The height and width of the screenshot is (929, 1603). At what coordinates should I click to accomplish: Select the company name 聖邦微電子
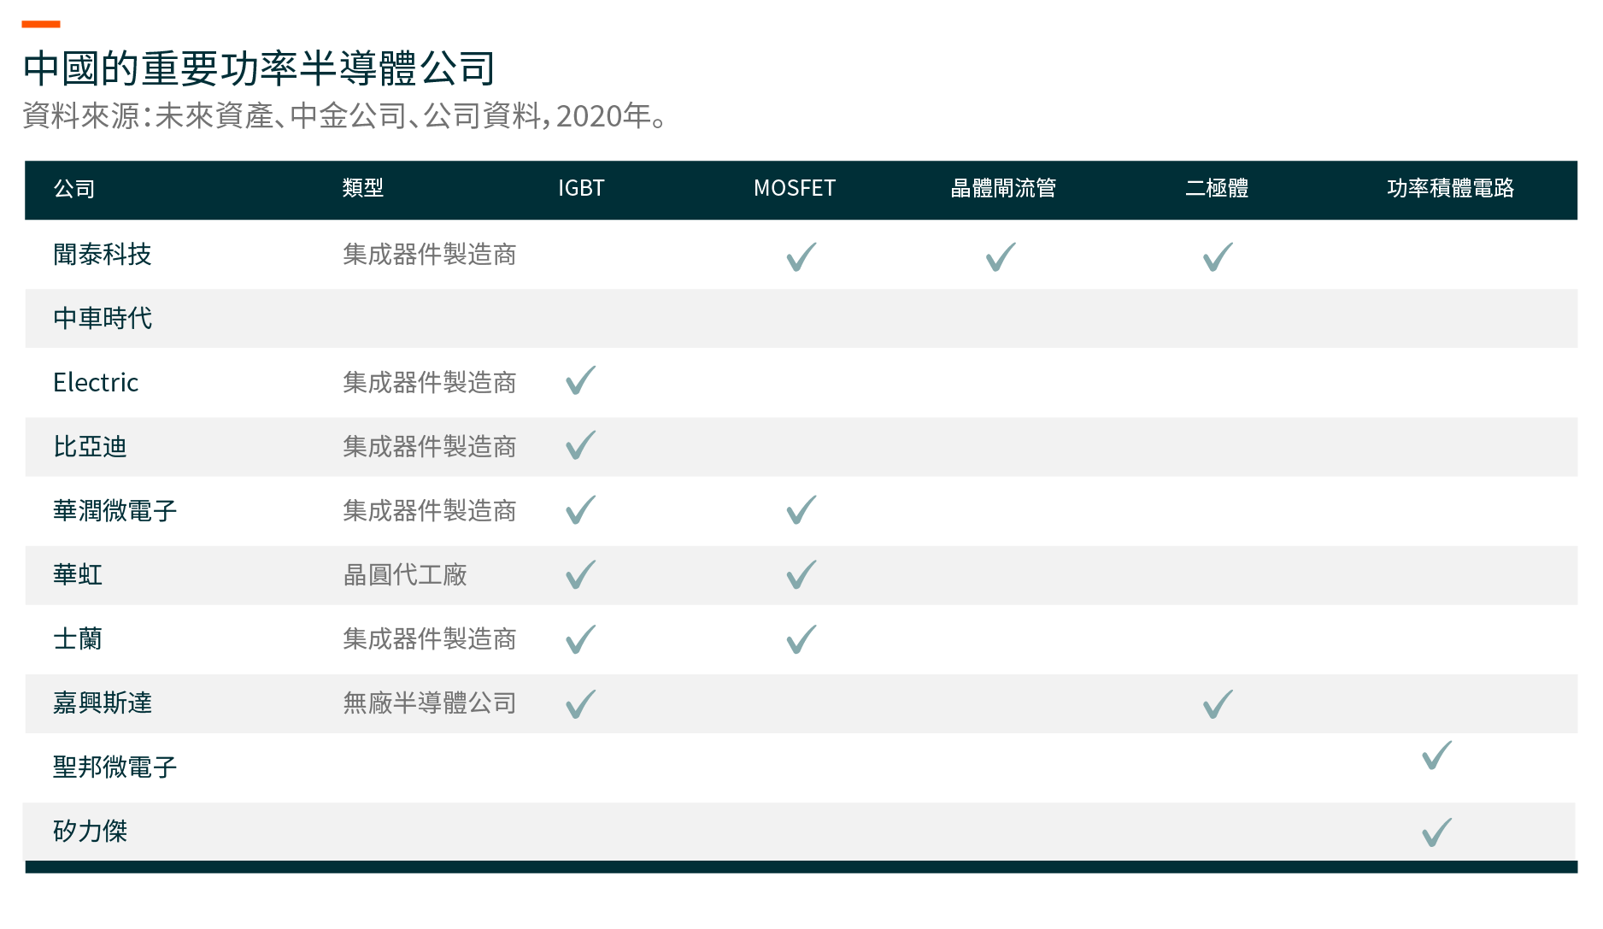click(114, 767)
